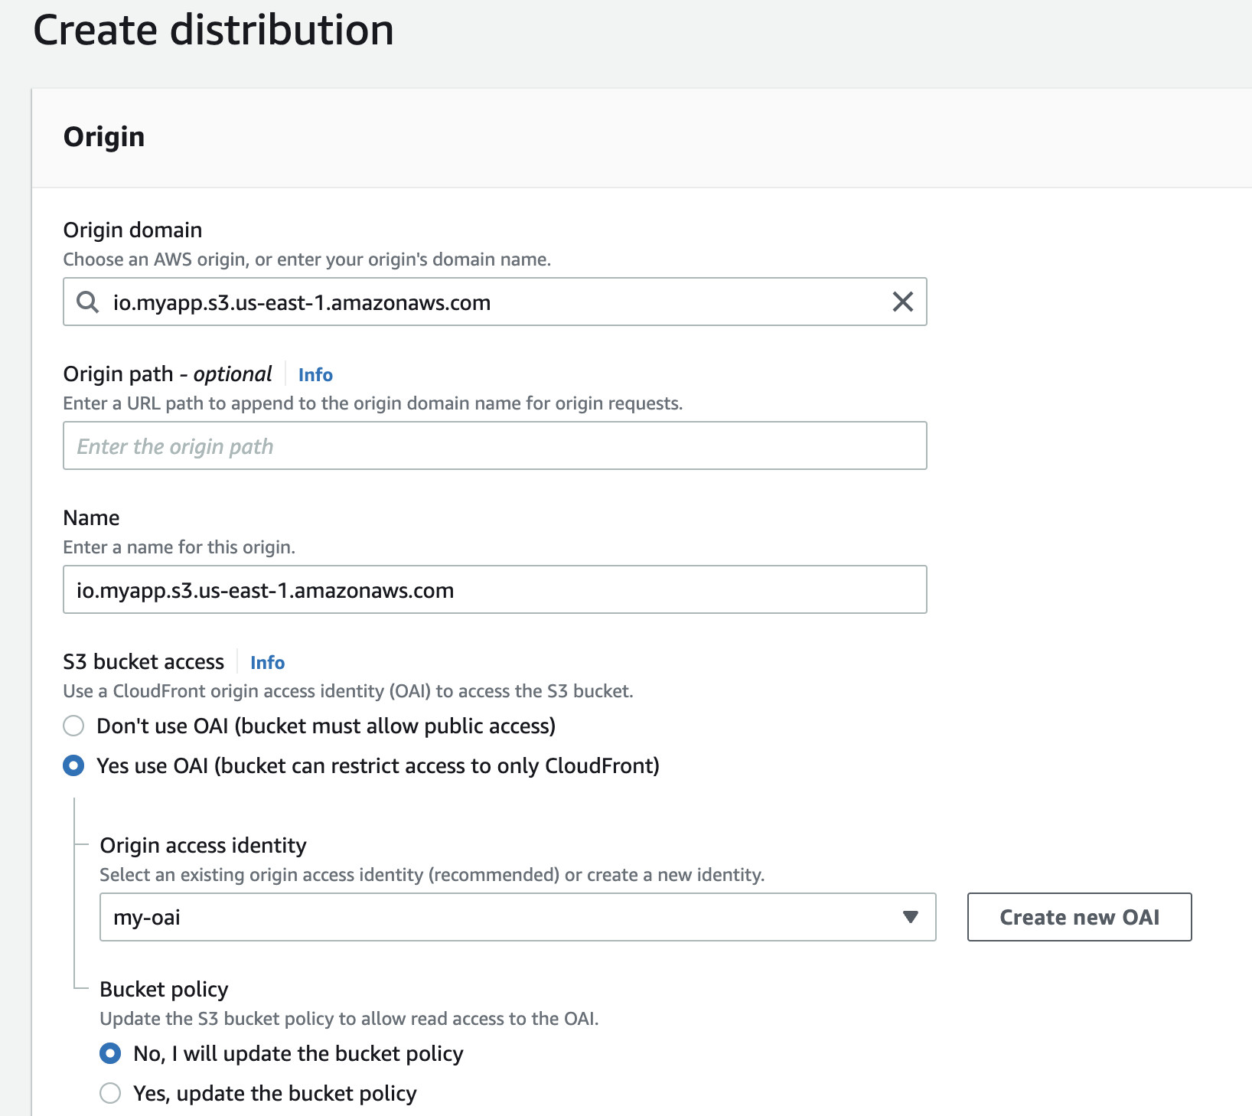Click 'Update the S3 bucket policy' description text
Screen dimensions: 1252x1116
(349, 1019)
